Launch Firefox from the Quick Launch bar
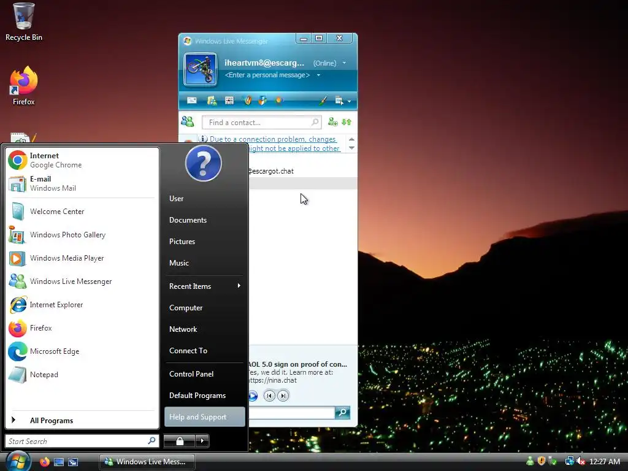 (44, 462)
